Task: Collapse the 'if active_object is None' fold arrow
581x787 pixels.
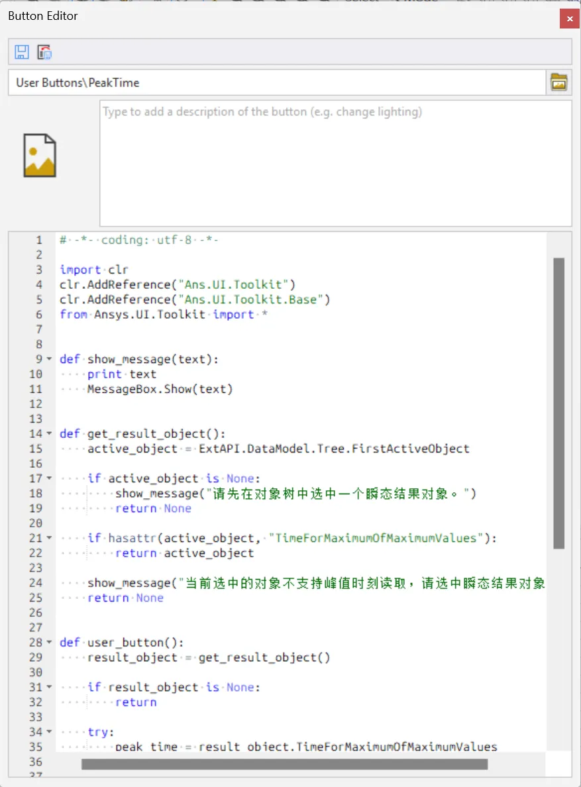Action: point(49,478)
